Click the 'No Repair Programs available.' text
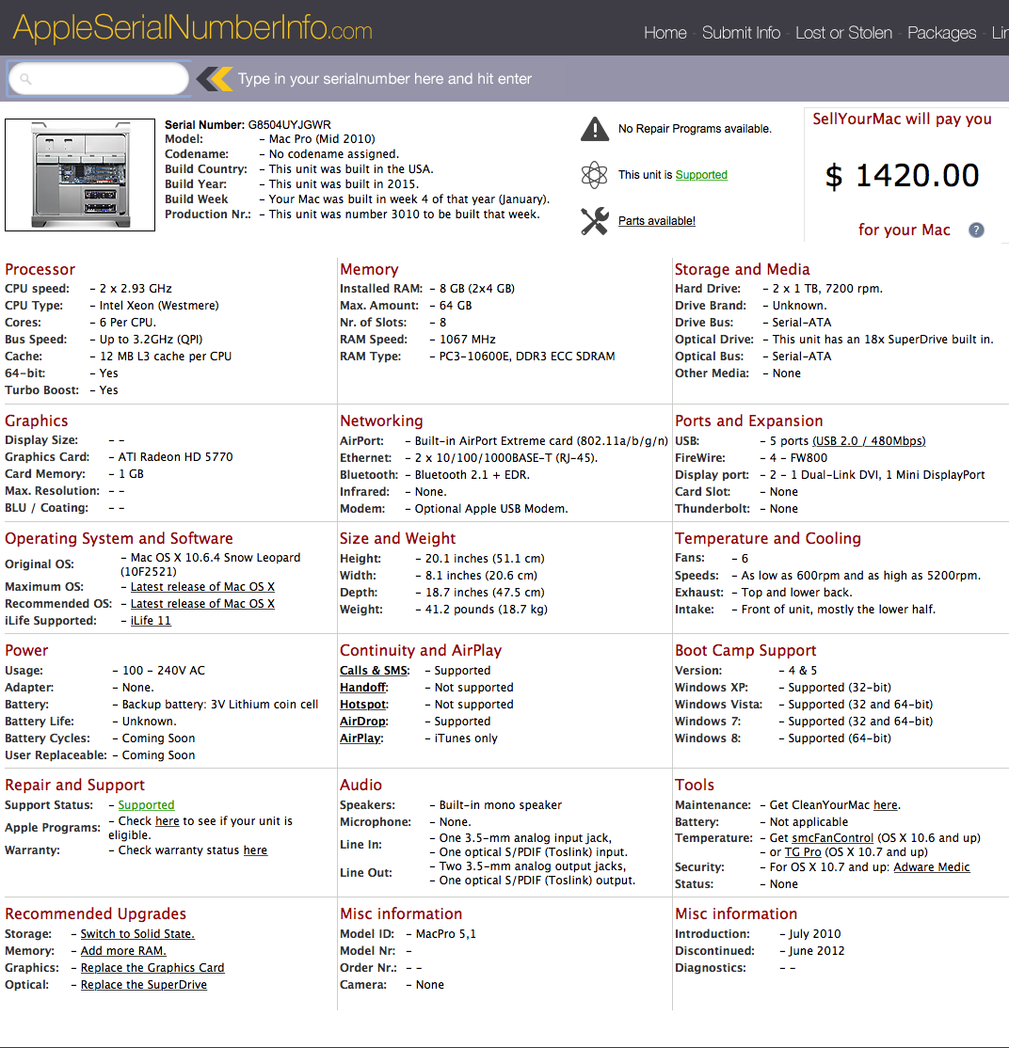The height and width of the screenshot is (1048, 1009). [x=695, y=129]
